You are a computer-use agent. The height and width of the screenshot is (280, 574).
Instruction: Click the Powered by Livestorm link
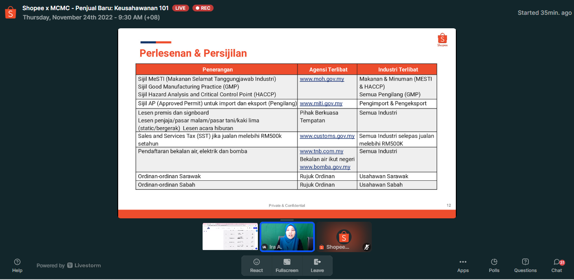pos(69,266)
